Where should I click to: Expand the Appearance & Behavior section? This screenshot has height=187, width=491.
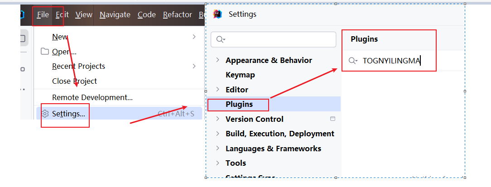(x=218, y=60)
